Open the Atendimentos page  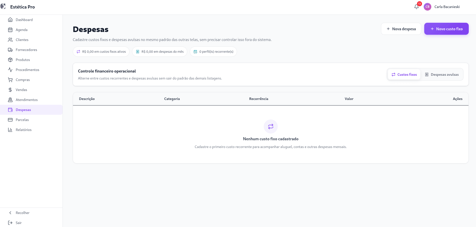[x=31, y=100]
